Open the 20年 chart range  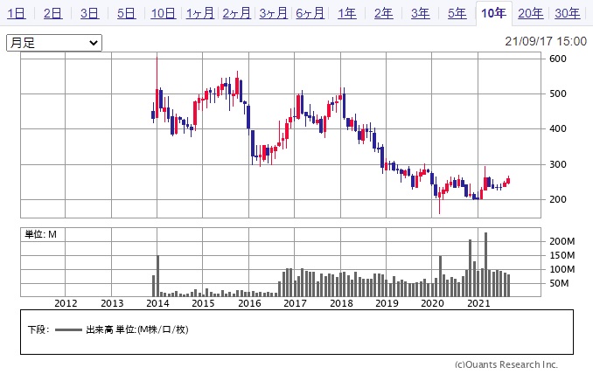click(531, 14)
